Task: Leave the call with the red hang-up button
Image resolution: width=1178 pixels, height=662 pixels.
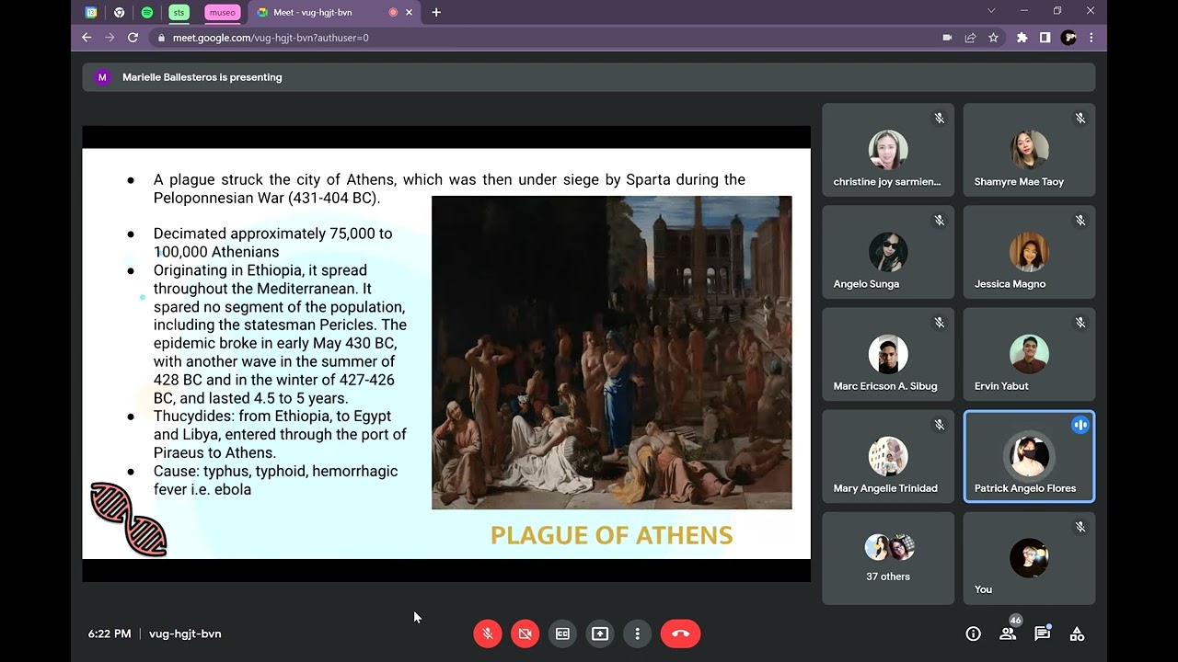Action: pyautogui.click(x=681, y=633)
